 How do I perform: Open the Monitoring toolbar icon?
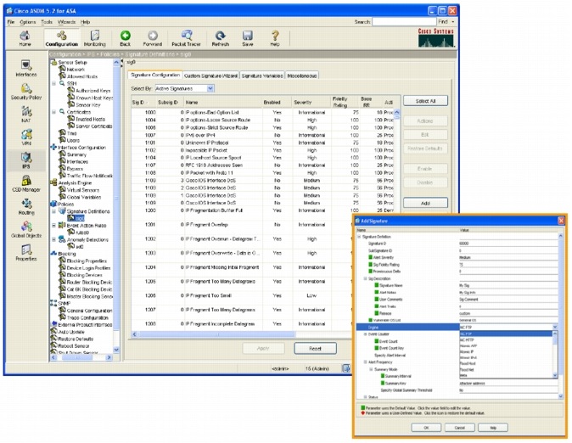pos(95,38)
